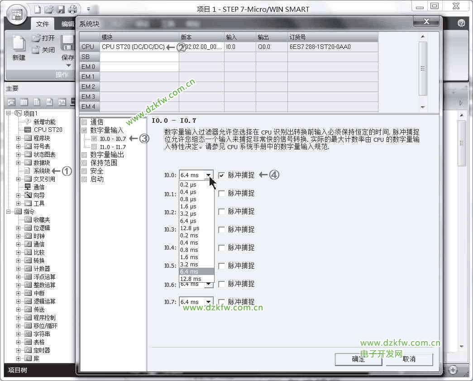473x381 pixels.
Task: Open help via the ribbon help icon
Action: [x=461, y=23]
